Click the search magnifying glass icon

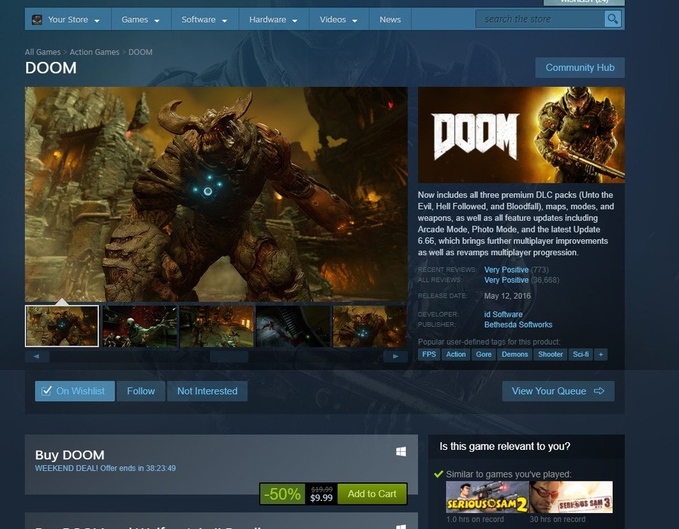click(x=613, y=19)
